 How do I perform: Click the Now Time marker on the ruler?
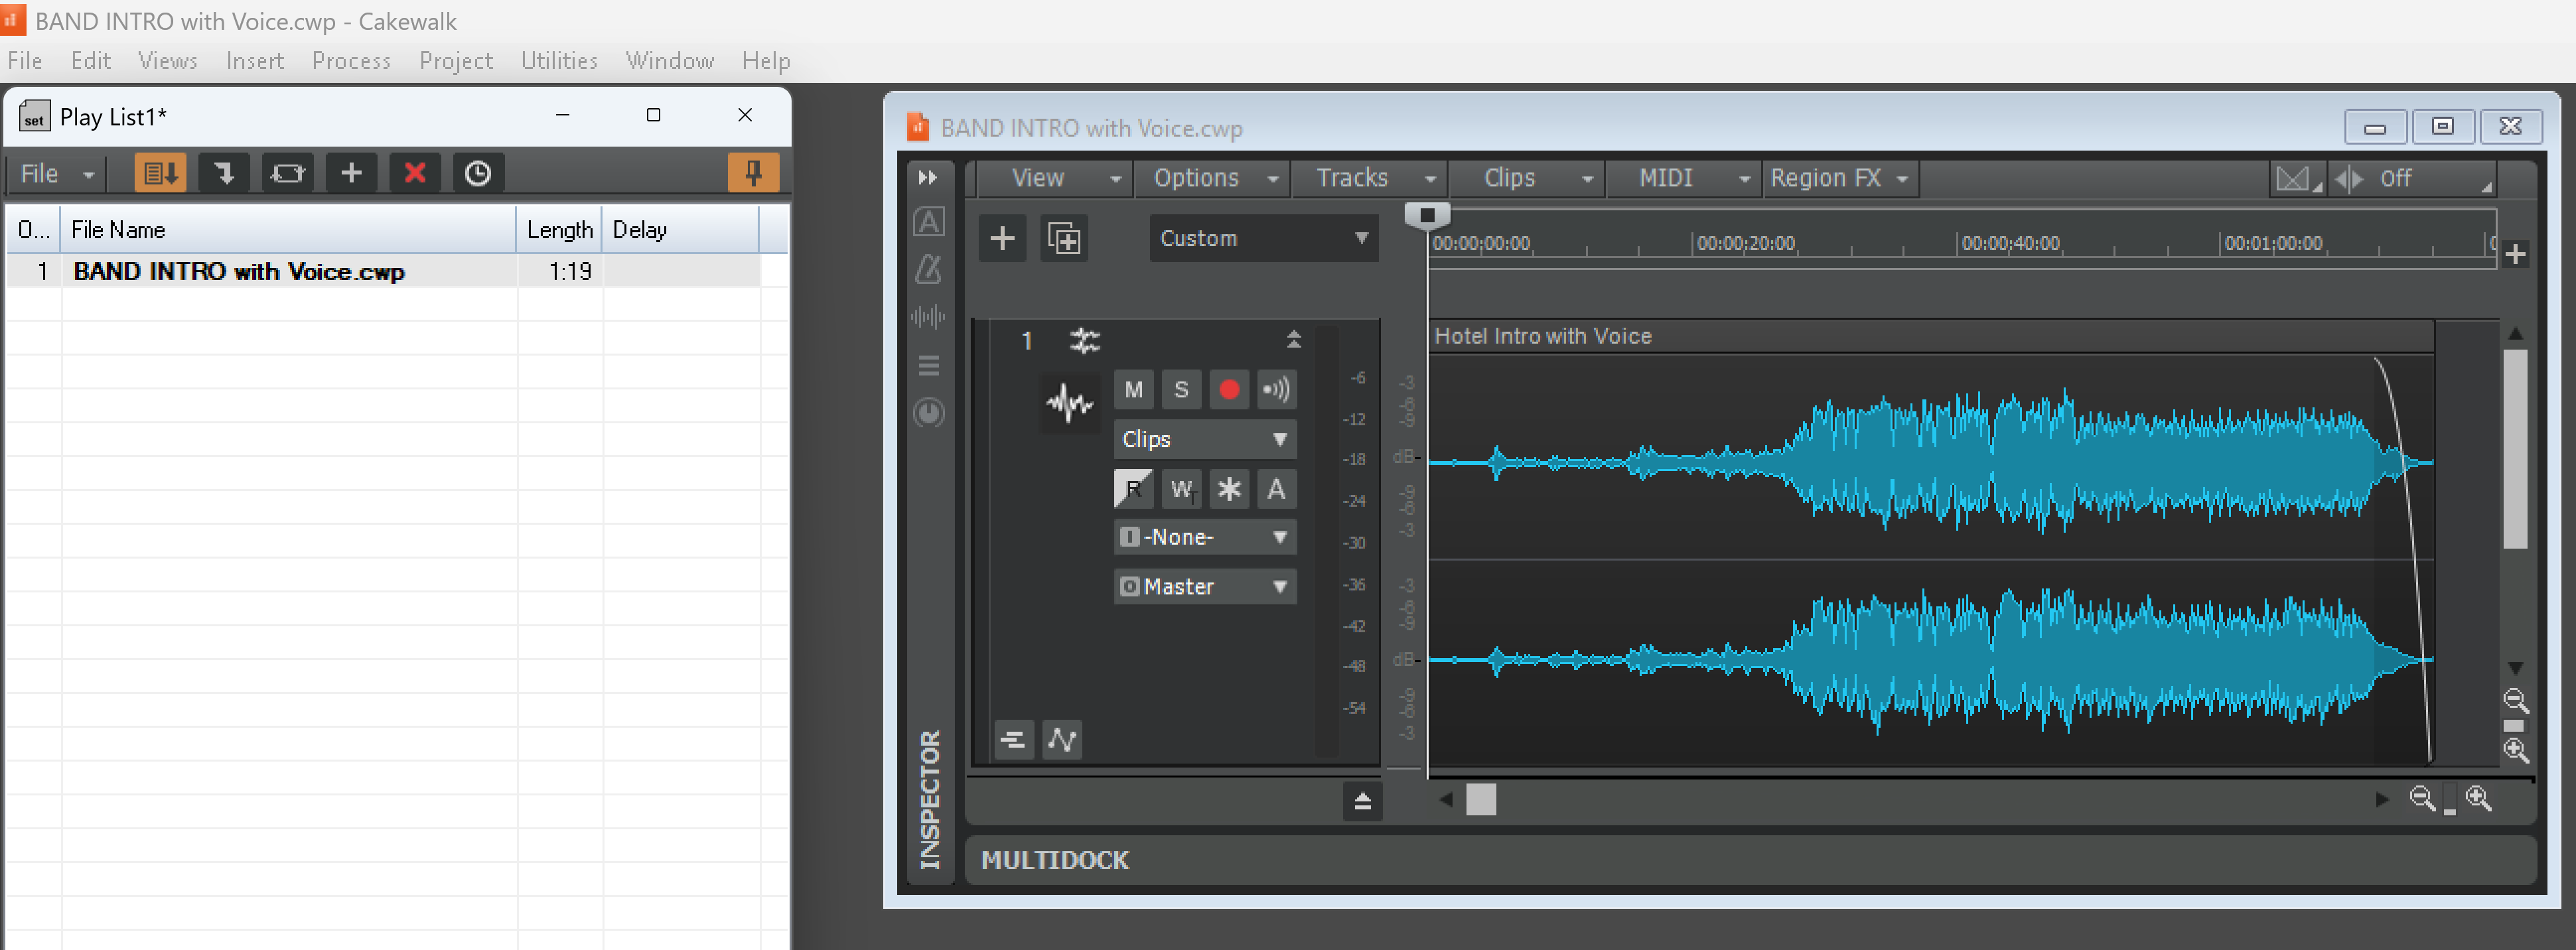tap(1427, 215)
